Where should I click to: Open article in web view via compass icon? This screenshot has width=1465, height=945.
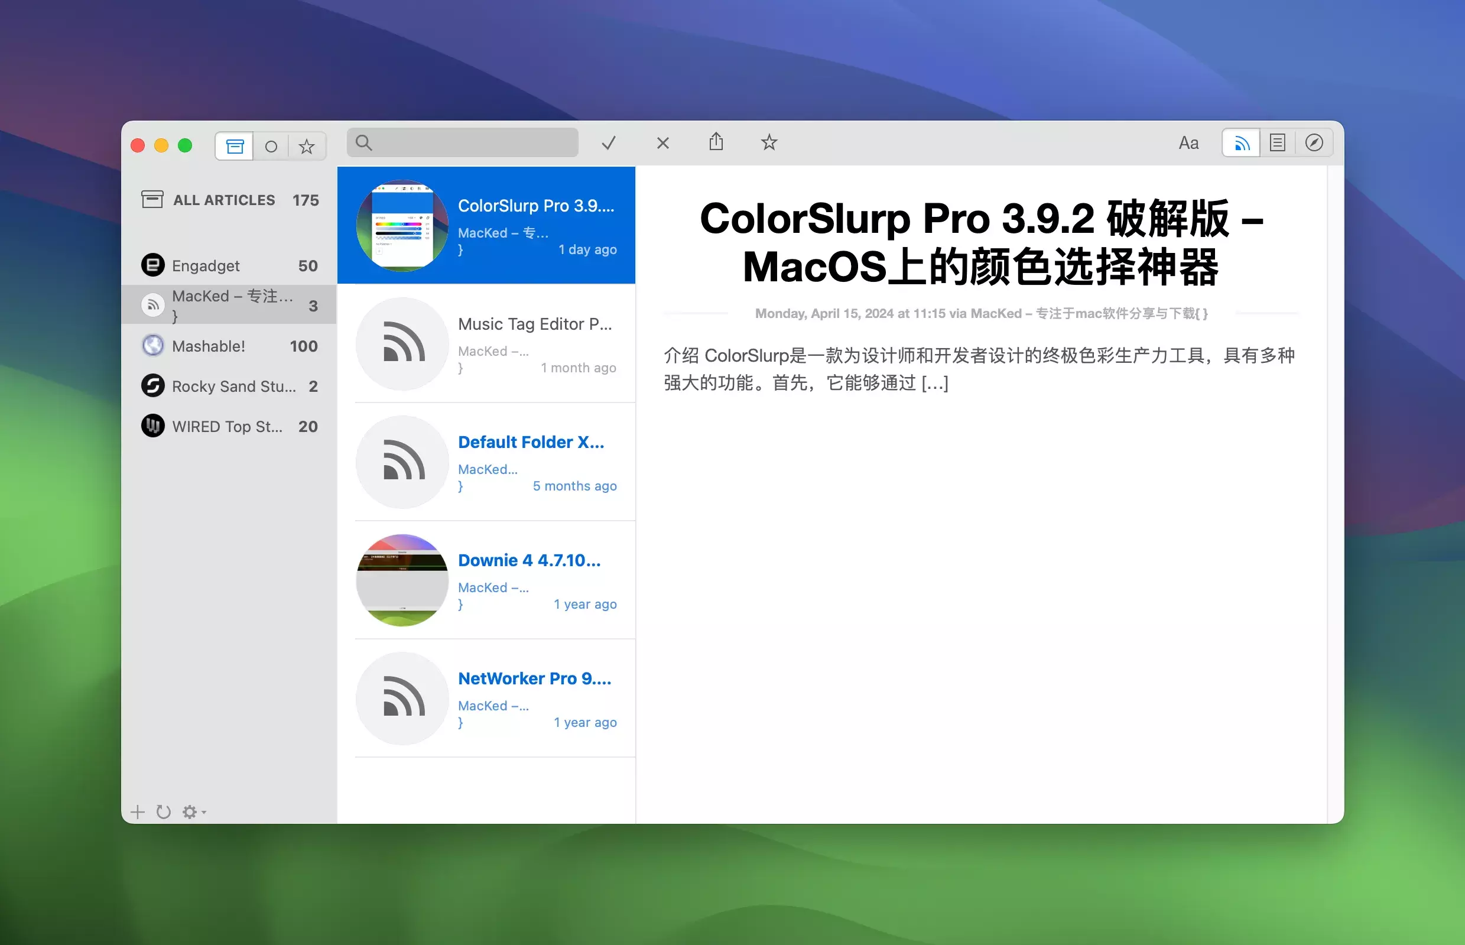point(1315,142)
